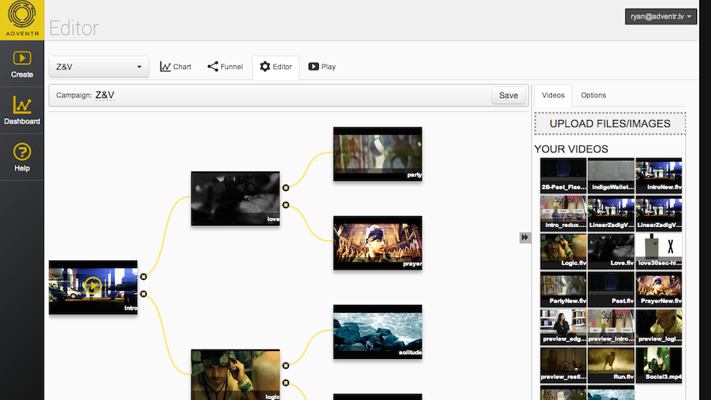Screen dimensions: 711x400
Task: Open Help from the sidebar
Action: pos(22,158)
